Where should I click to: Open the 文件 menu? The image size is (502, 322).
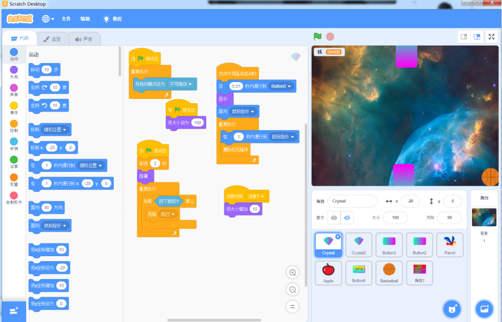click(x=66, y=19)
